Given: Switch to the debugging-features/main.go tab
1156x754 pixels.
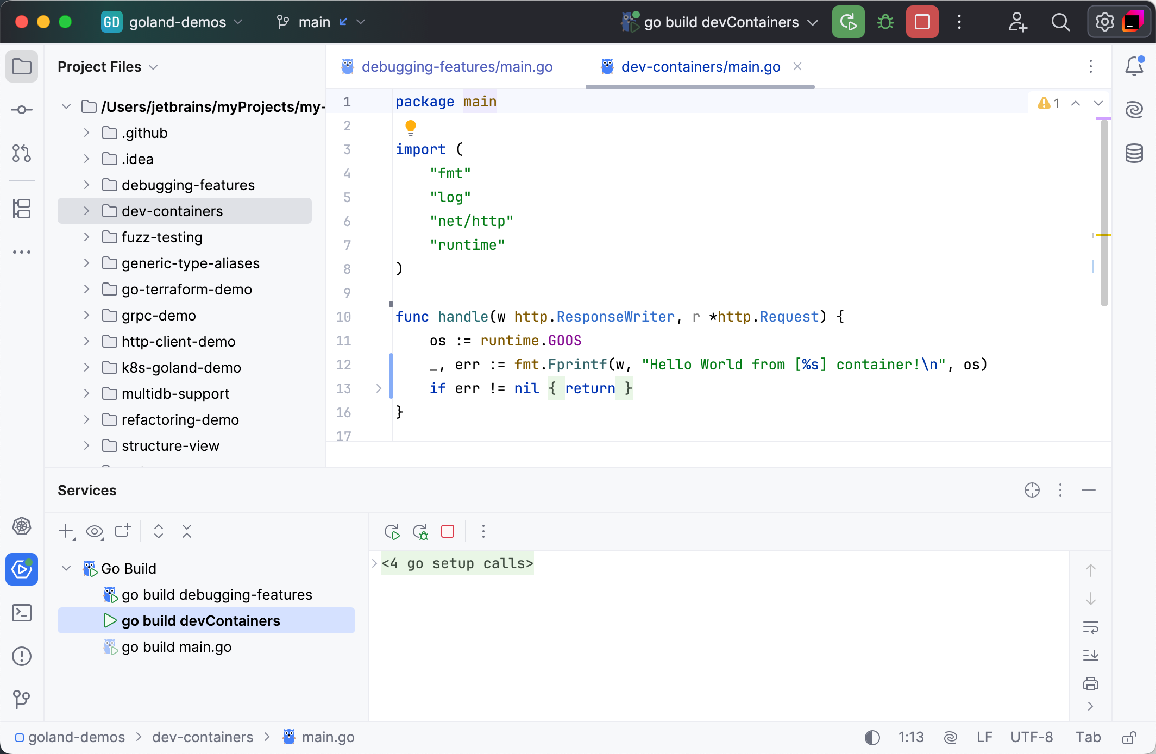Looking at the screenshot, I should point(456,67).
